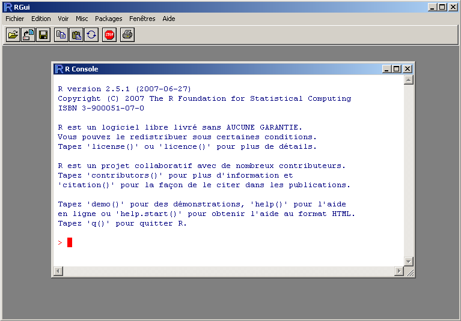Open the Edition menu

(x=41, y=19)
